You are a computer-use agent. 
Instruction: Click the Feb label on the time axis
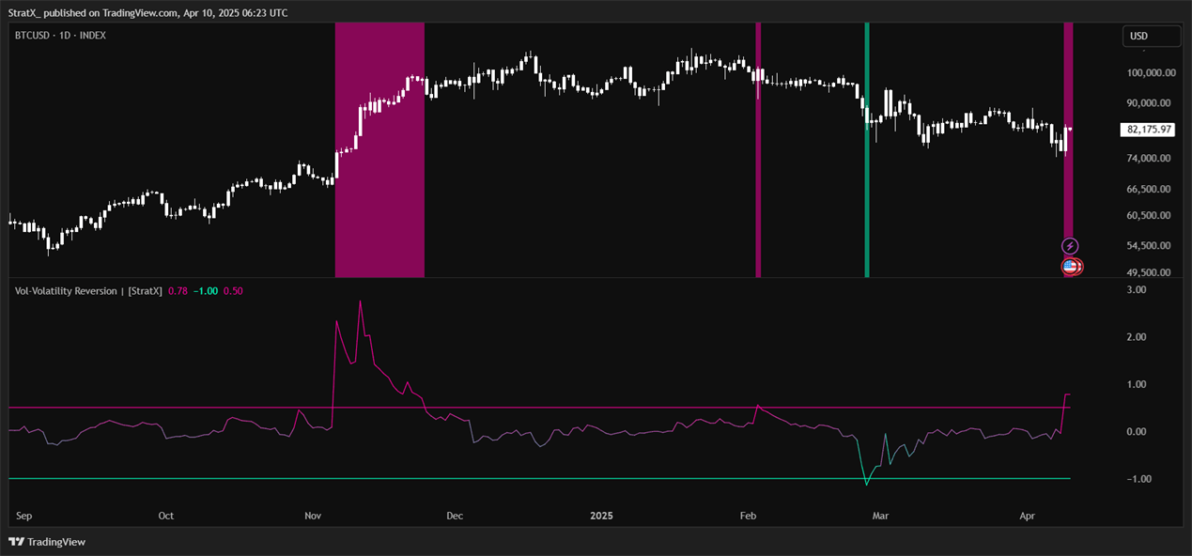tap(749, 516)
